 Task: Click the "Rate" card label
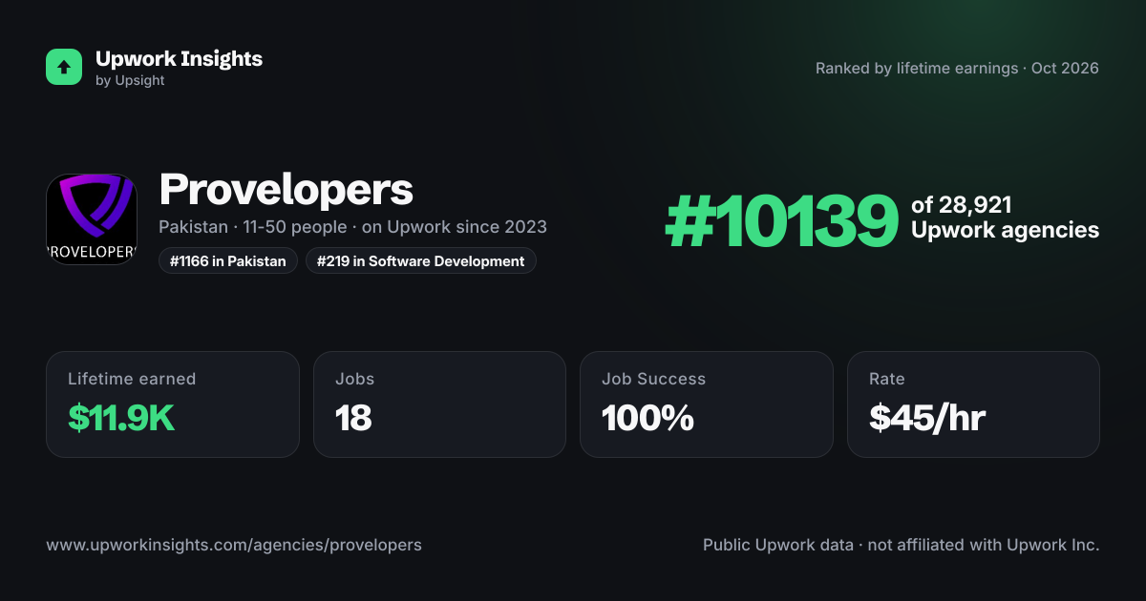point(887,379)
